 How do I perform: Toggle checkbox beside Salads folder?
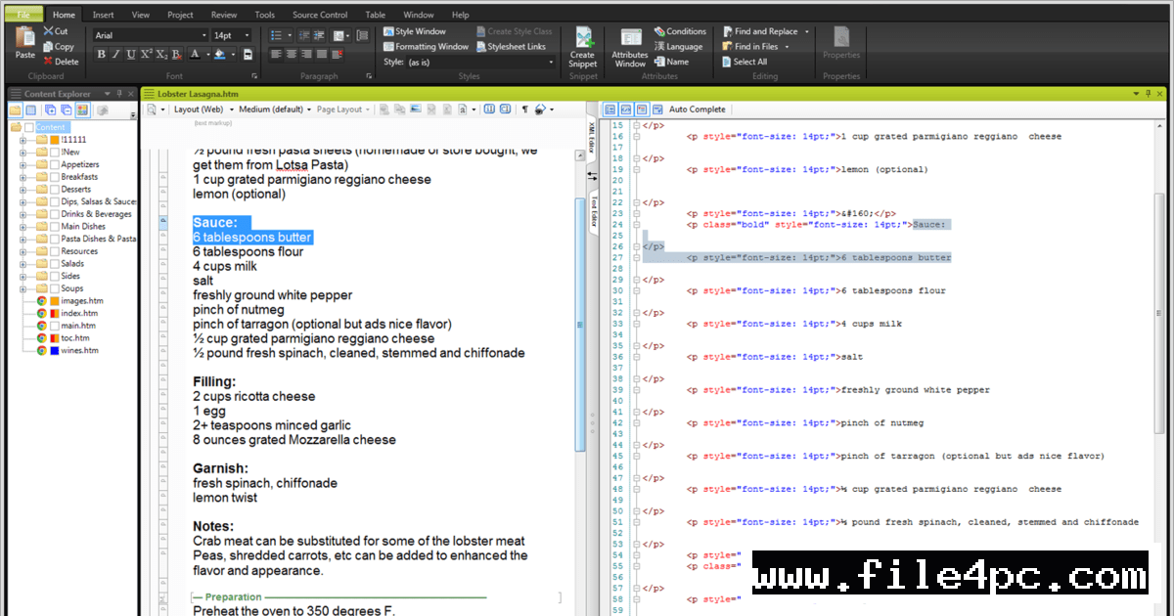coord(55,264)
